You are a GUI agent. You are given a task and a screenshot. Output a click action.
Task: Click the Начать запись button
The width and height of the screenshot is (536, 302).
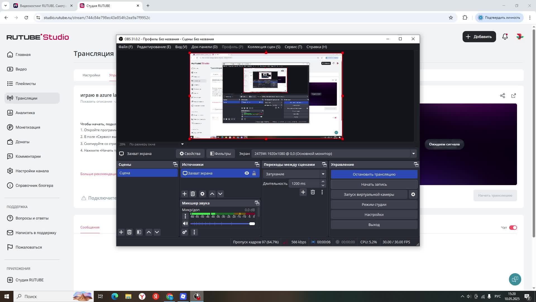coord(374,184)
